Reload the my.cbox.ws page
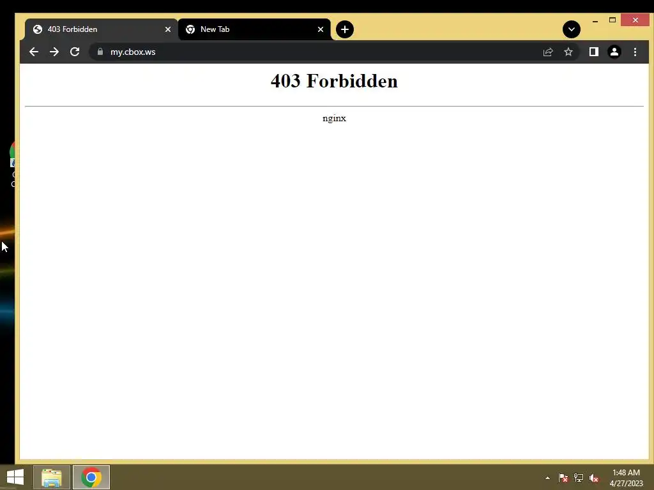This screenshot has width=654, height=490. coord(75,52)
